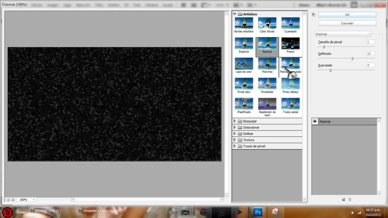Confirm the filter with OK
Viewport: 388px width, 218px height.
click(347, 15)
